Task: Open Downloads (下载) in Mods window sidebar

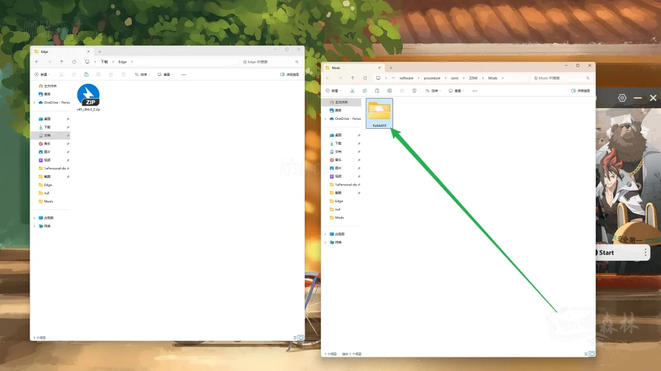Action: [338, 144]
